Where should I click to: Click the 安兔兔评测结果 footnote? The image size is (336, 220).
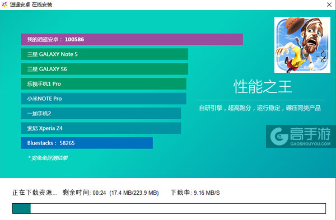coord(48,158)
